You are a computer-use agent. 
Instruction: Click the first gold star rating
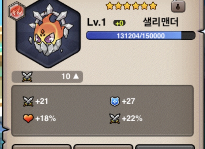110,6
